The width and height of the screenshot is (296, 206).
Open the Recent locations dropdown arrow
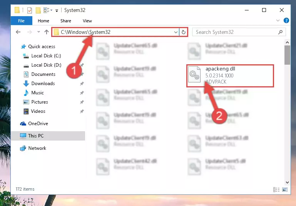point(39,32)
